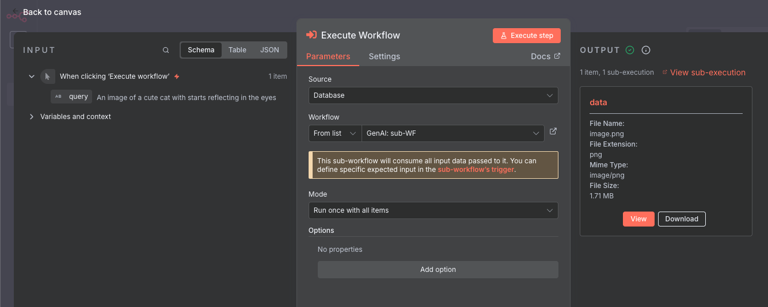The image size is (768, 307).
Task: Select the Parameters tab
Action: click(x=328, y=56)
